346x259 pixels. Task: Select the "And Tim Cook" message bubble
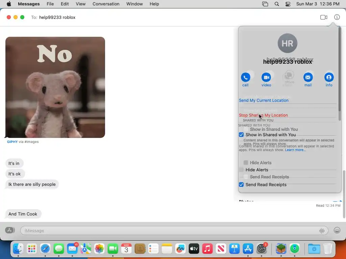(23, 214)
